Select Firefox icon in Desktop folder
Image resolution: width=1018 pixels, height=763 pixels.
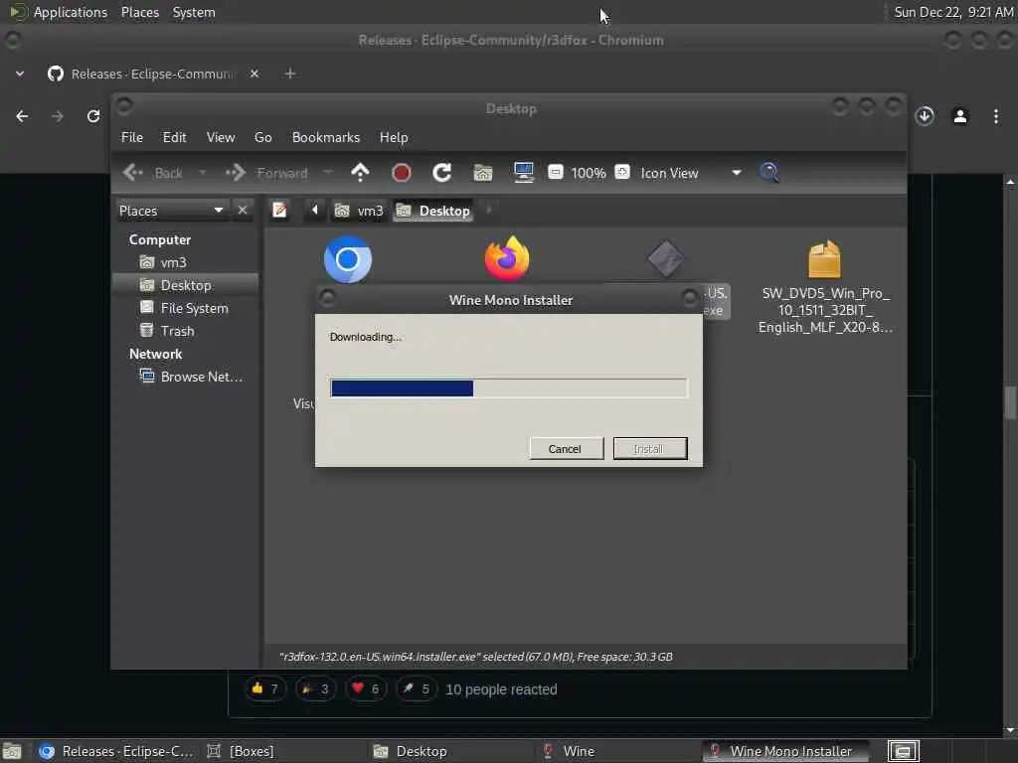coord(507,258)
